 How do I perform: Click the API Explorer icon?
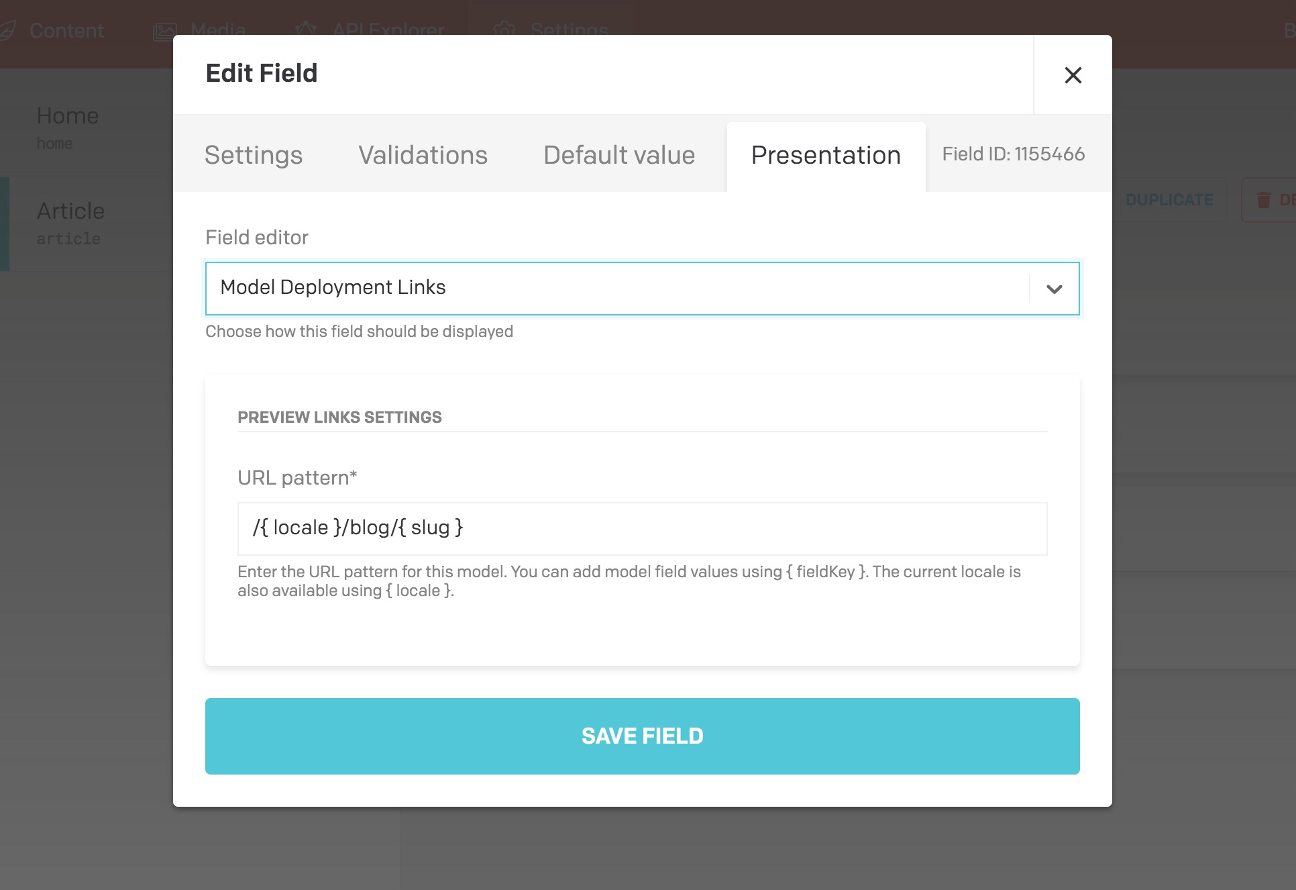306,30
